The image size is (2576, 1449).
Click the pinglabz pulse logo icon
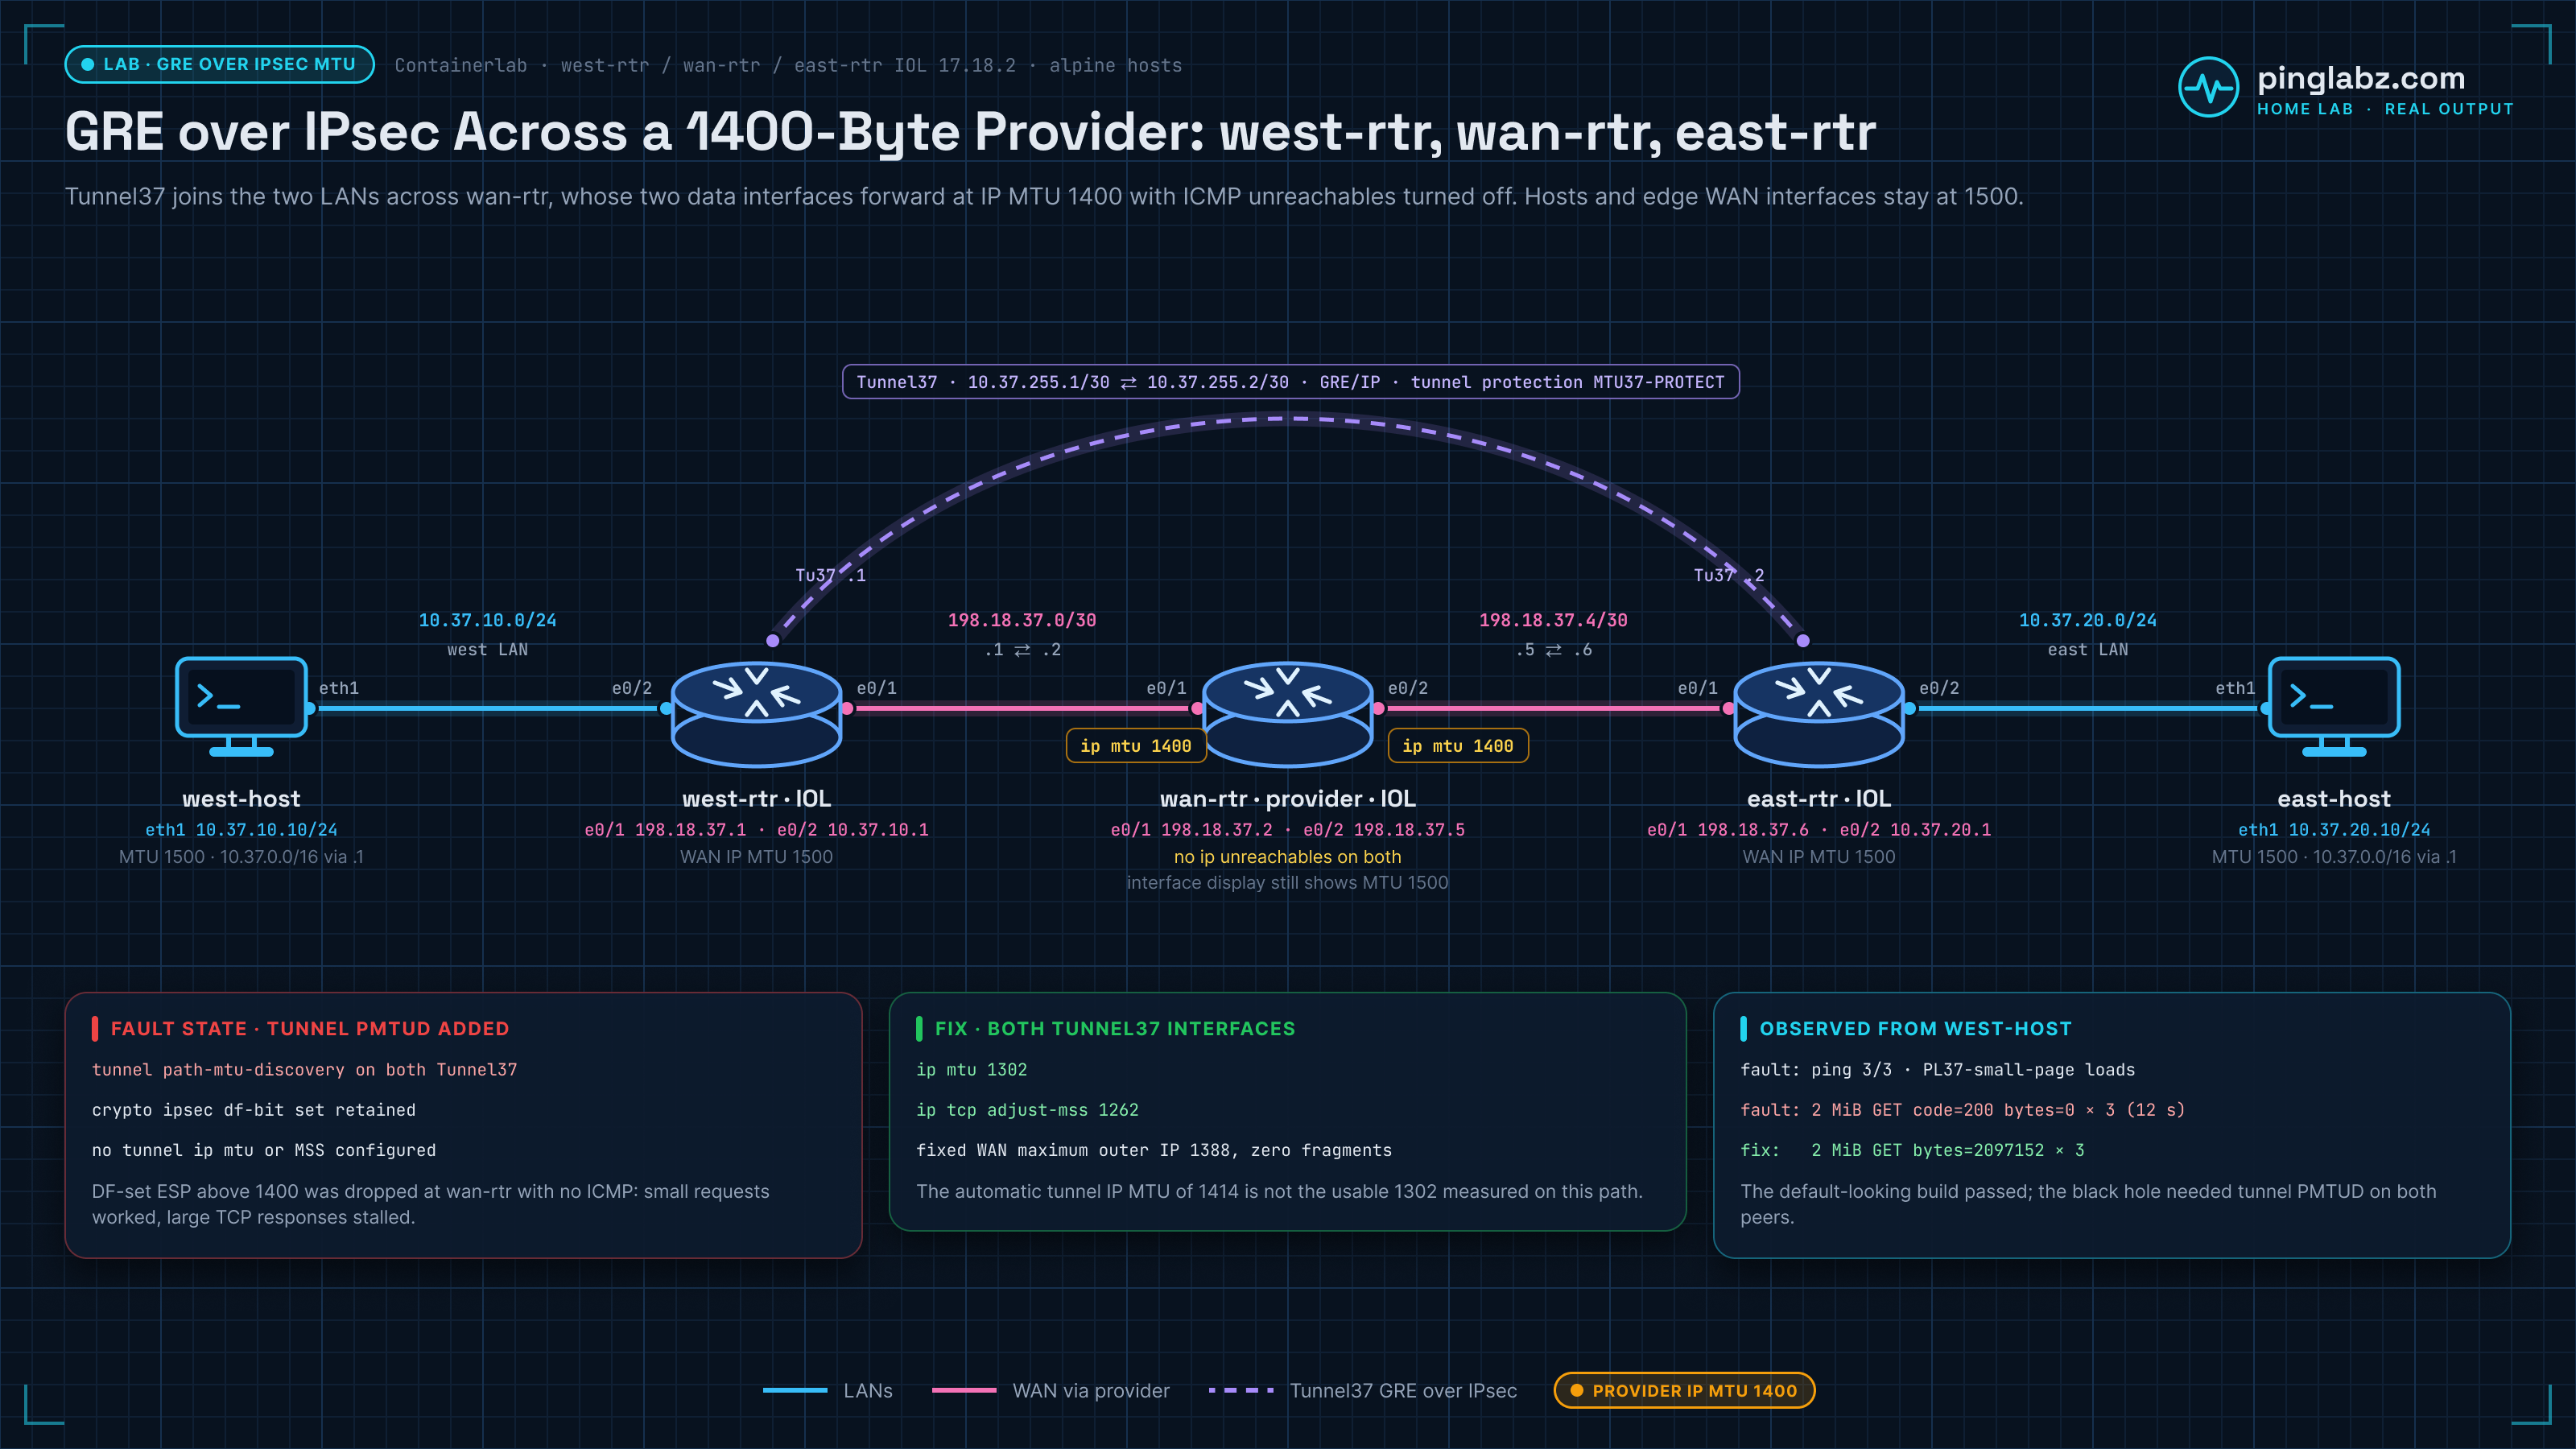pos(2208,87)
